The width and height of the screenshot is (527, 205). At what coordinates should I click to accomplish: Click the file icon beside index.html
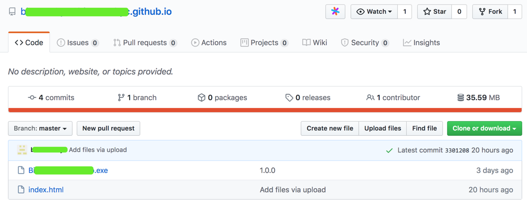pyautogui.click(x=21, y=190)
